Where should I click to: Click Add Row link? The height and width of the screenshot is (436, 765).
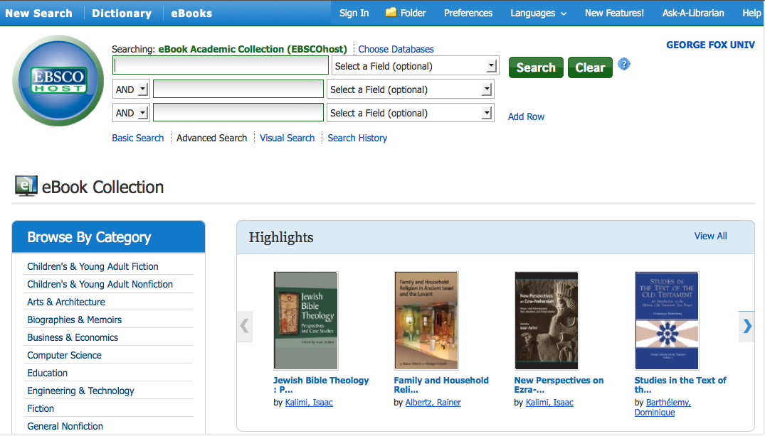(x=526, y=116)
